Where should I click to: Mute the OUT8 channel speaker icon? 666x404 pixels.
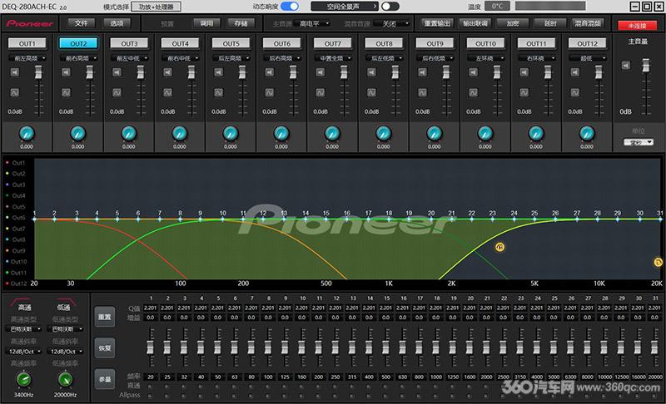371,72
